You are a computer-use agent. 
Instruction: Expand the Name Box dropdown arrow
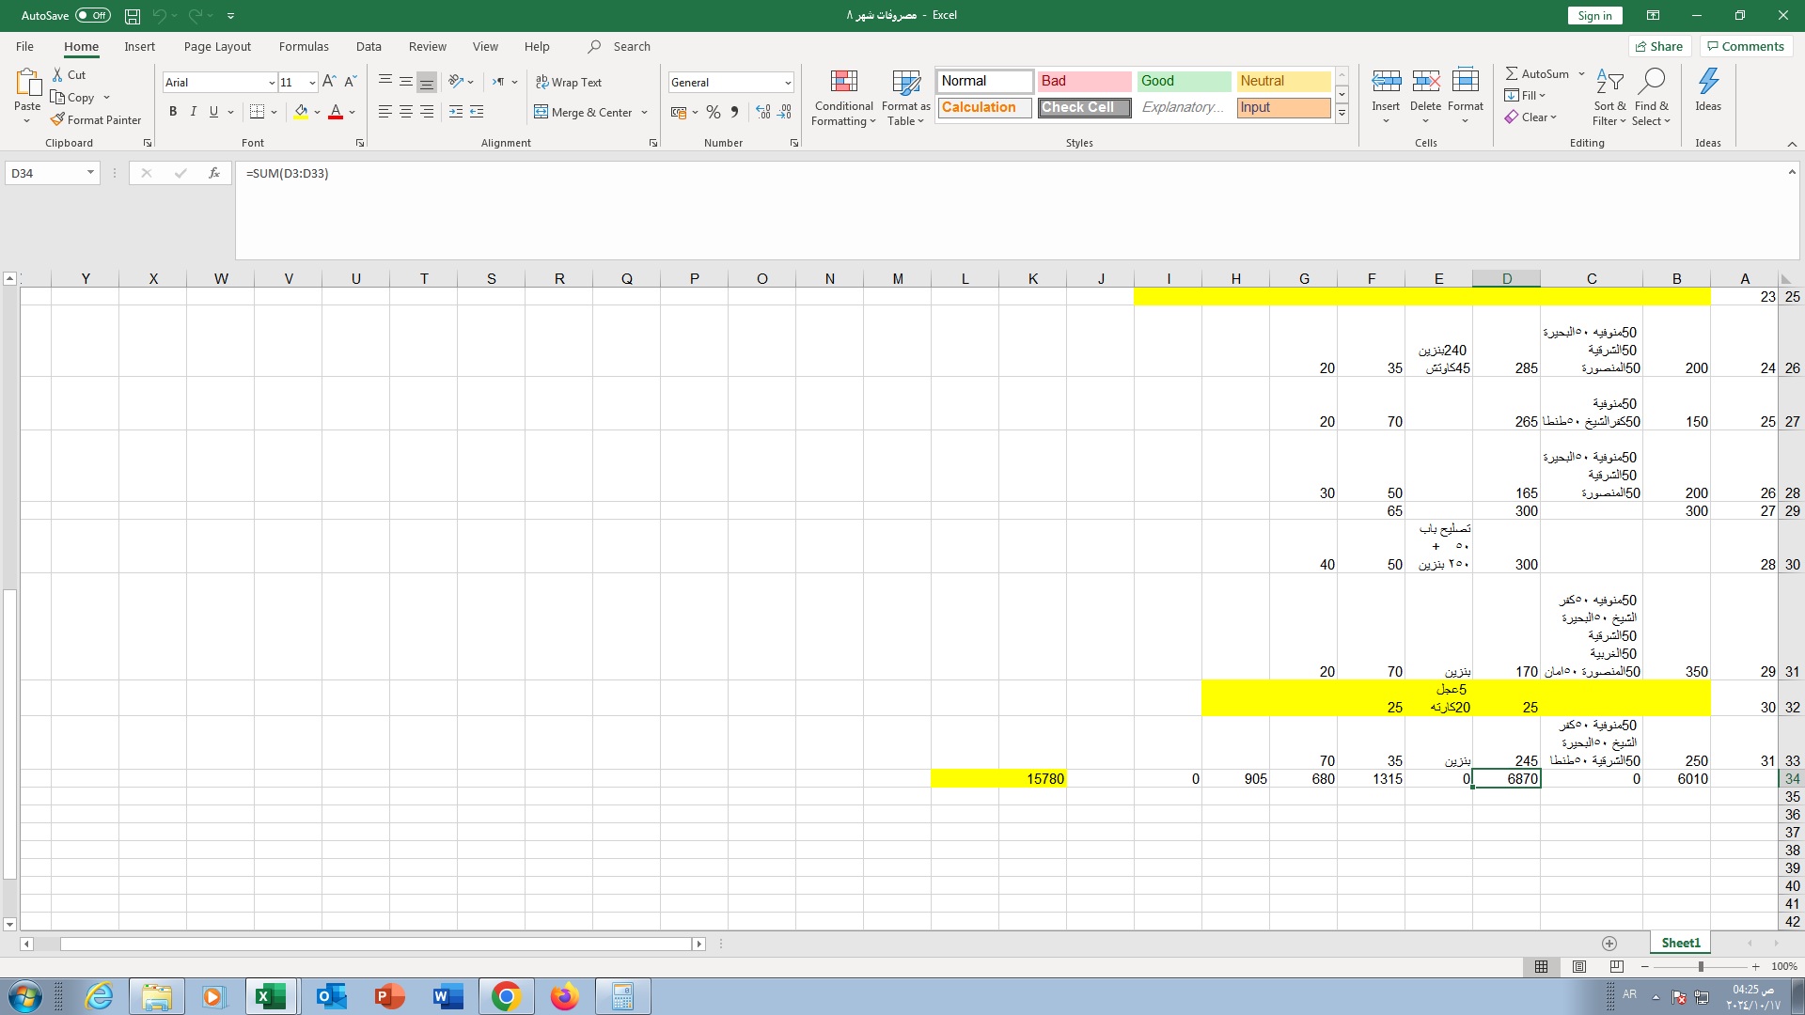[90, 173]
